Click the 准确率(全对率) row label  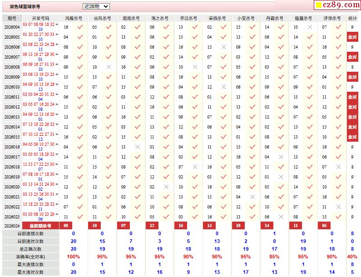pos(30,257)
